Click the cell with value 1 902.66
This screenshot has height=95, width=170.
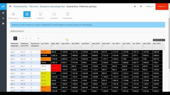[158, 73]
